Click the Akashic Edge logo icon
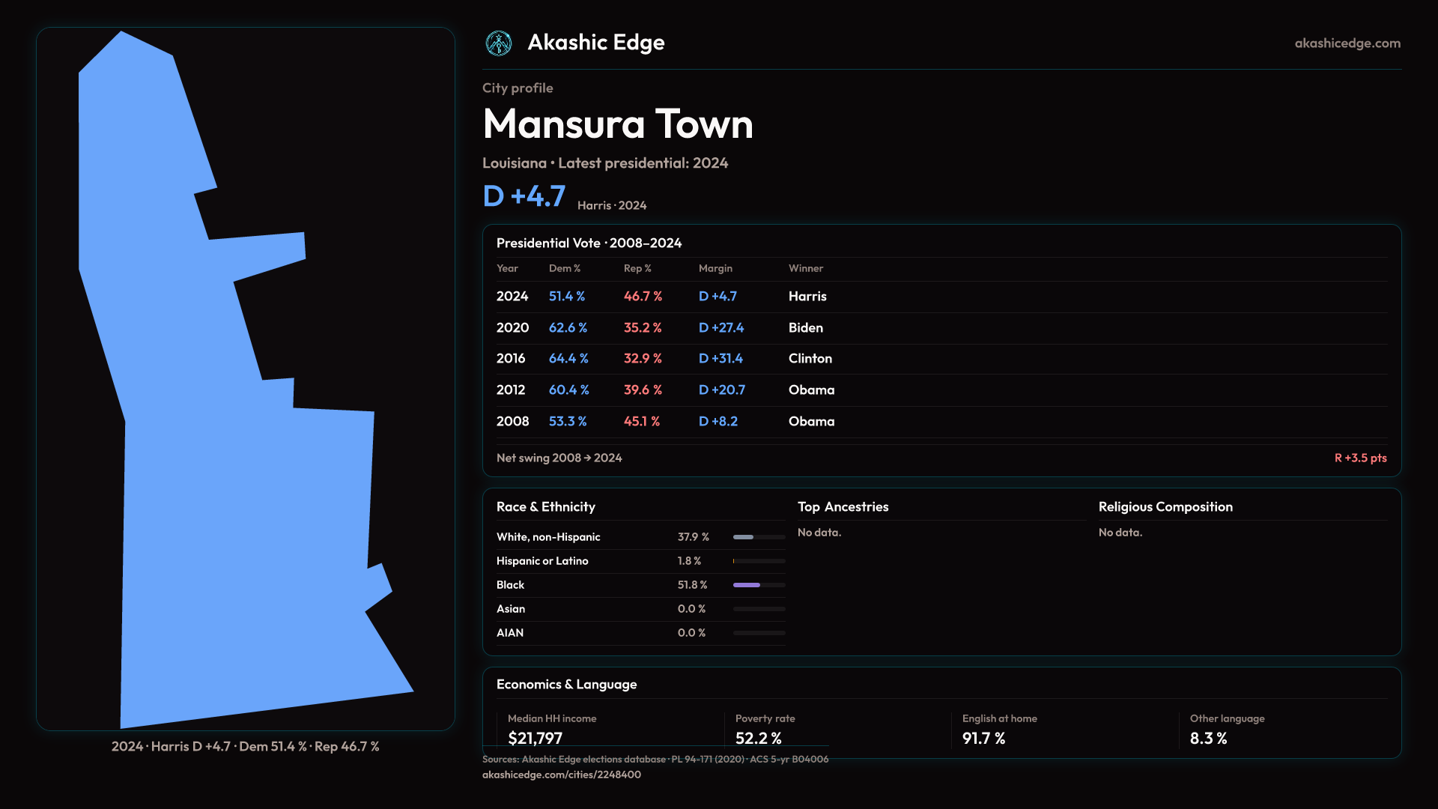Viewport: 1438px width, 809px height. [x=499, y=43]
